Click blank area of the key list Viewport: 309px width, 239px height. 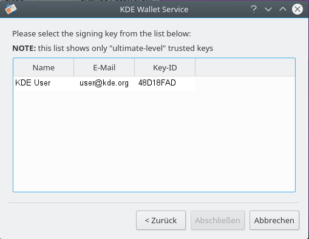click(154, 141)
